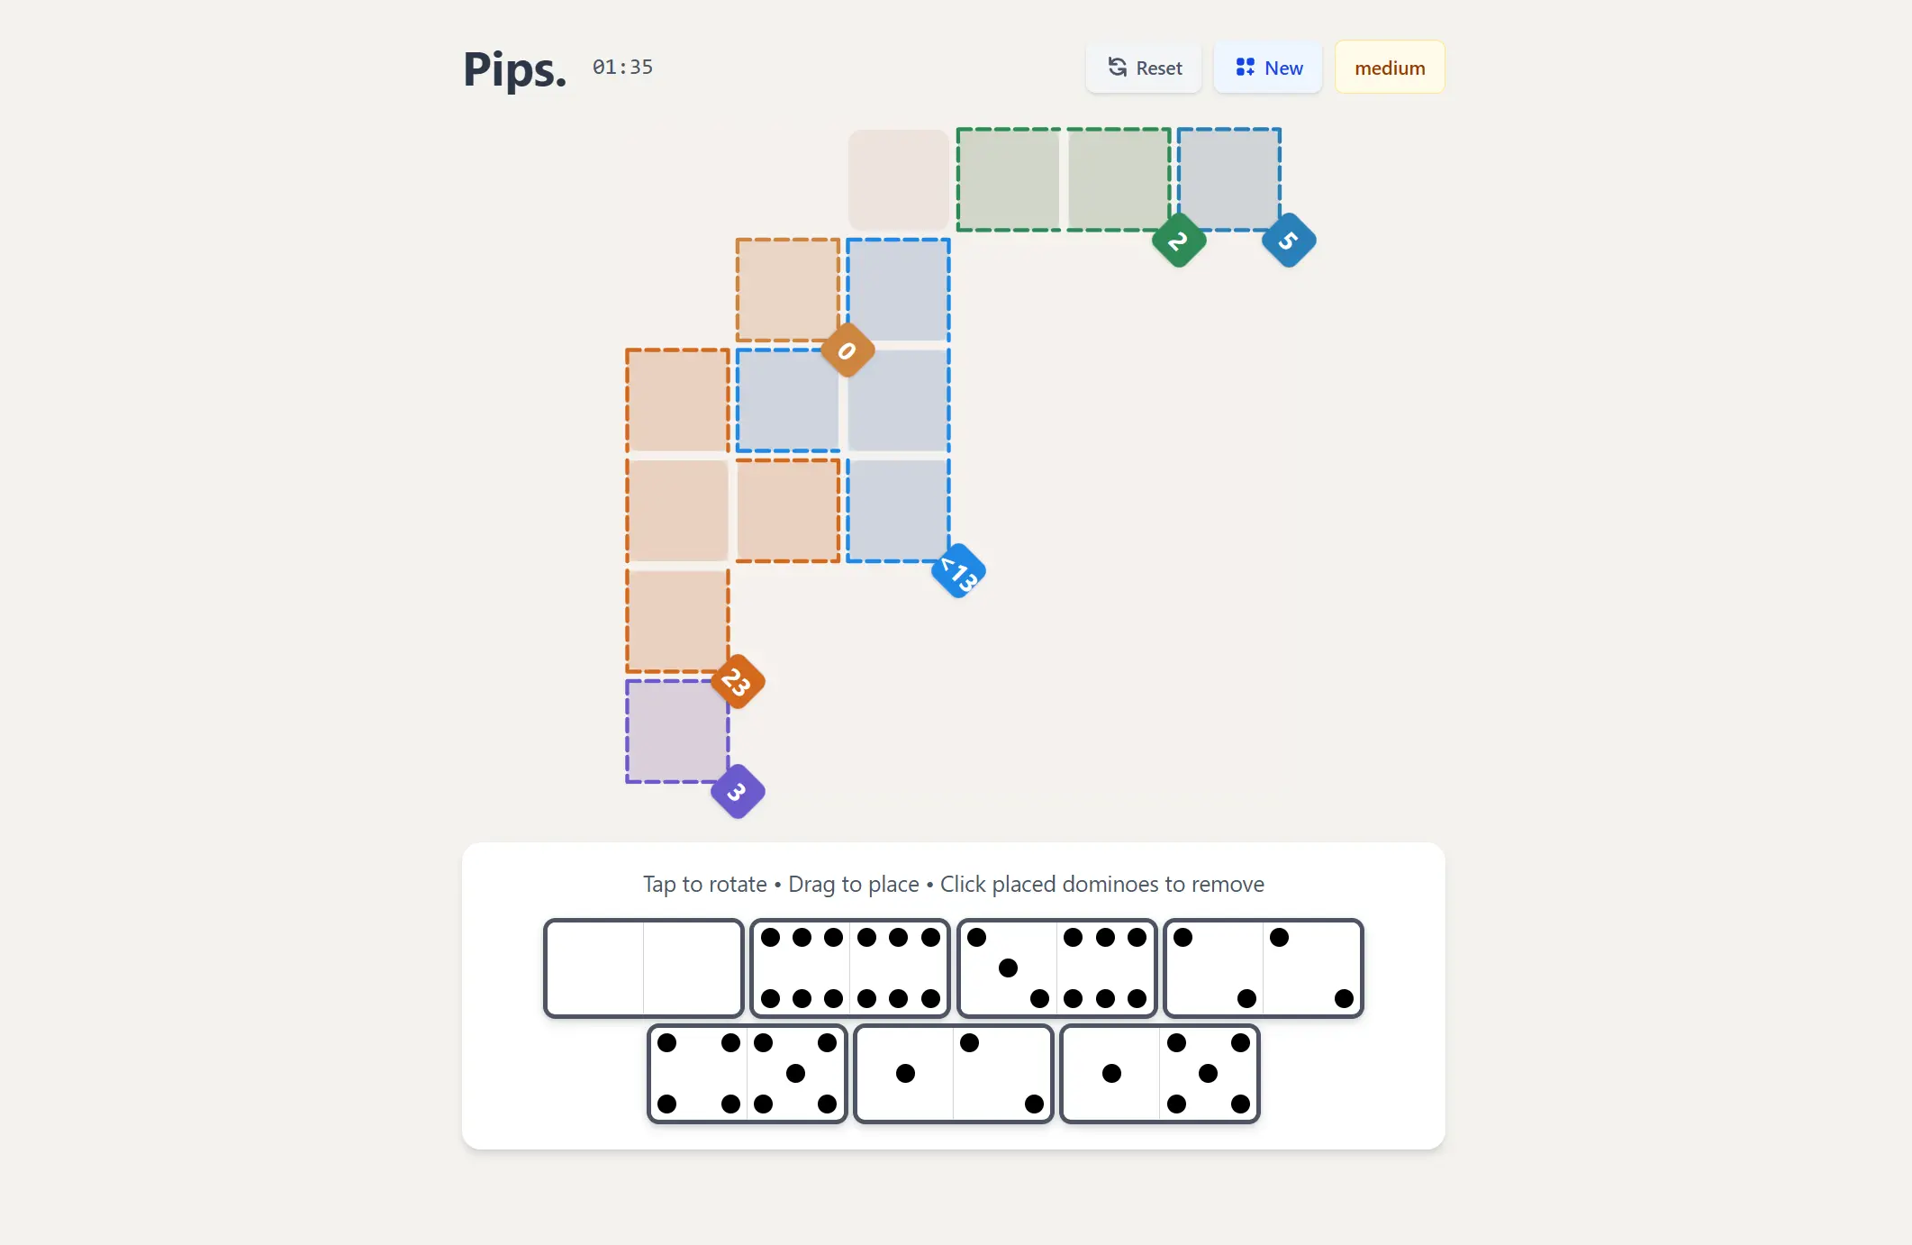
Task: Rotate the blank double-zero domino
Action: [x=643, y=968]
